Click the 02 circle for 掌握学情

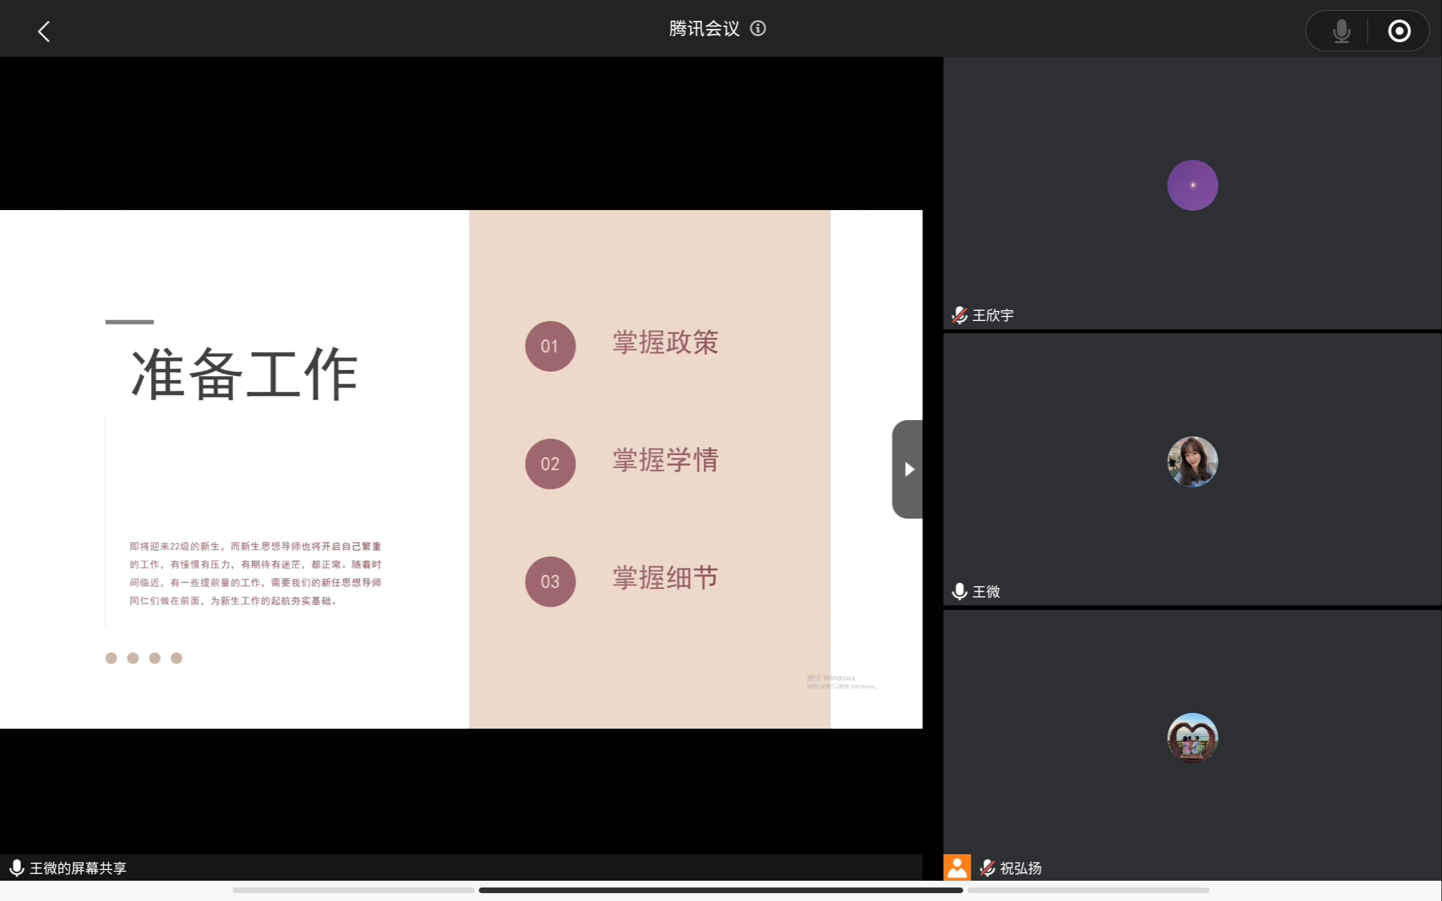click(550, 464)
